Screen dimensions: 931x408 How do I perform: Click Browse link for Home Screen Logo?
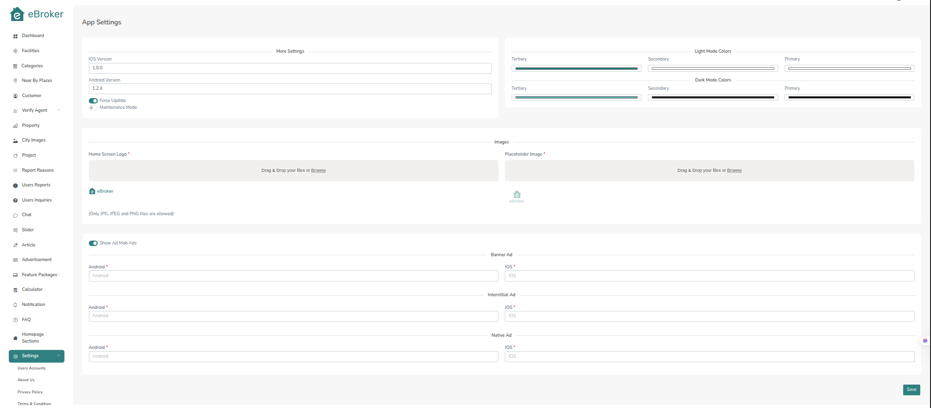[318, 170]
